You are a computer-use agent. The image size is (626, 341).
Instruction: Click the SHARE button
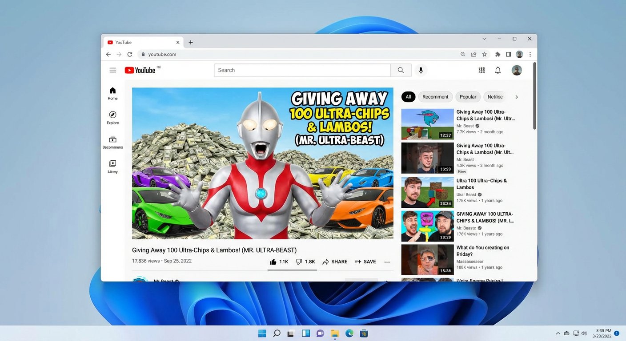335,262
